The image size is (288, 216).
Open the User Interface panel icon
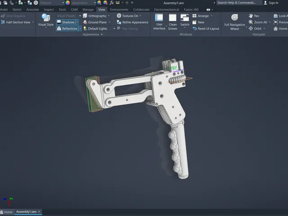(x=159, y=18)
